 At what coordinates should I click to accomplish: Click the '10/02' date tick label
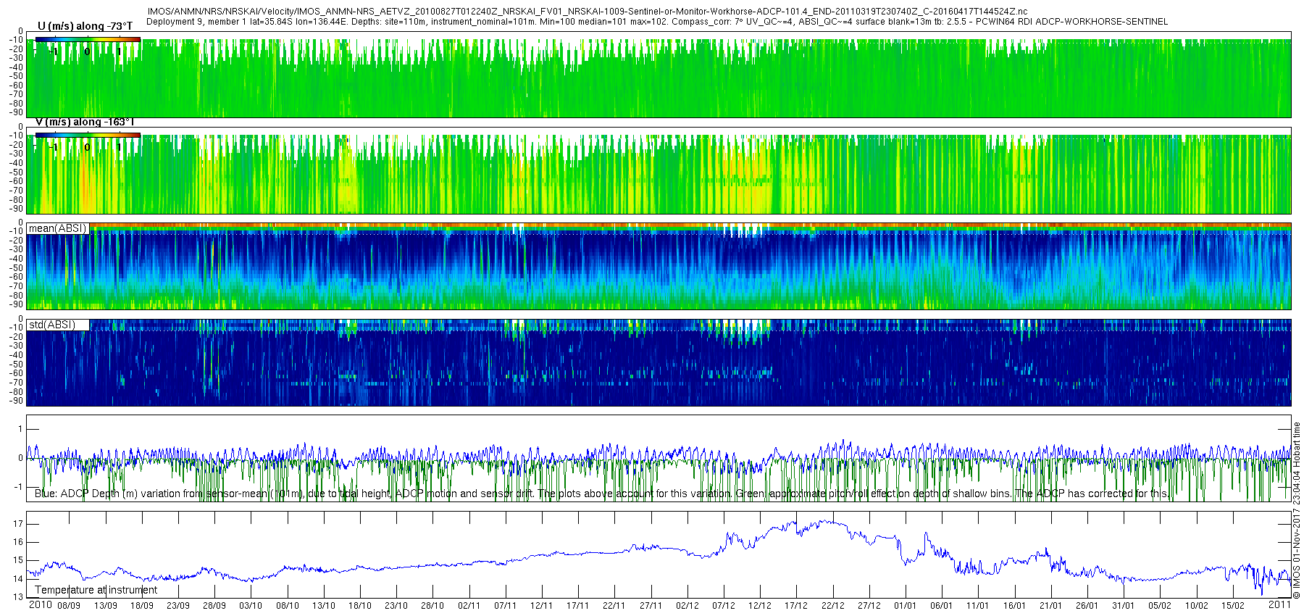coord(1197,606)
